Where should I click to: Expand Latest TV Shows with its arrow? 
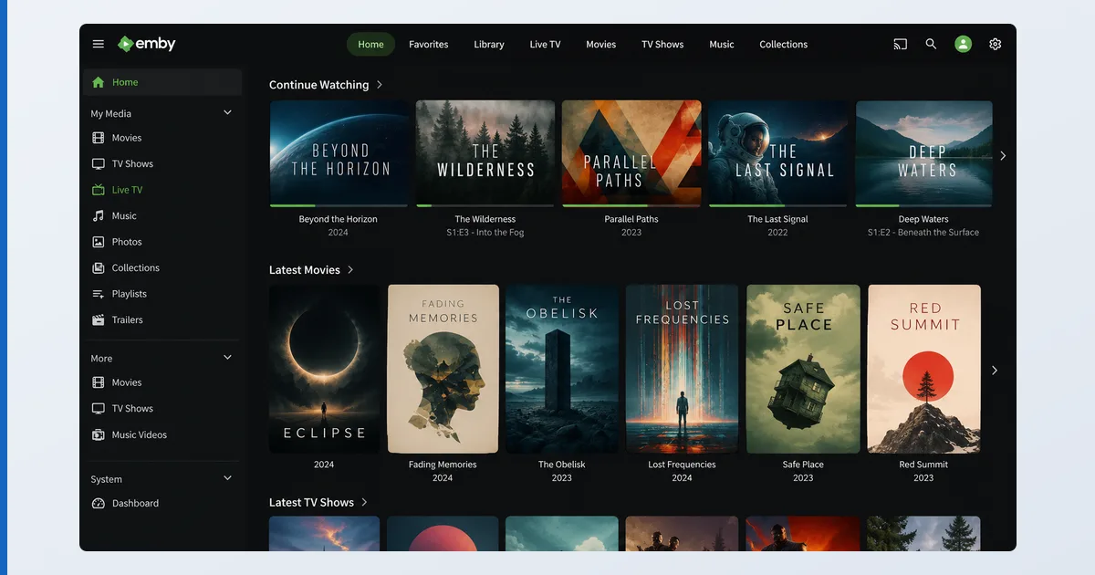pyautogui.click(x=364, y=503)
